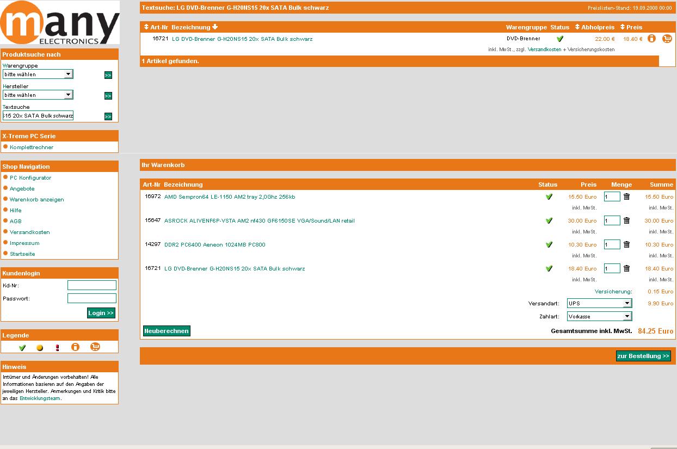Viewport: 677px width, 449px height.
Task: Open Versandkosten in Shop Navigation
Action: pyautogui.click(x=30, y=232)
